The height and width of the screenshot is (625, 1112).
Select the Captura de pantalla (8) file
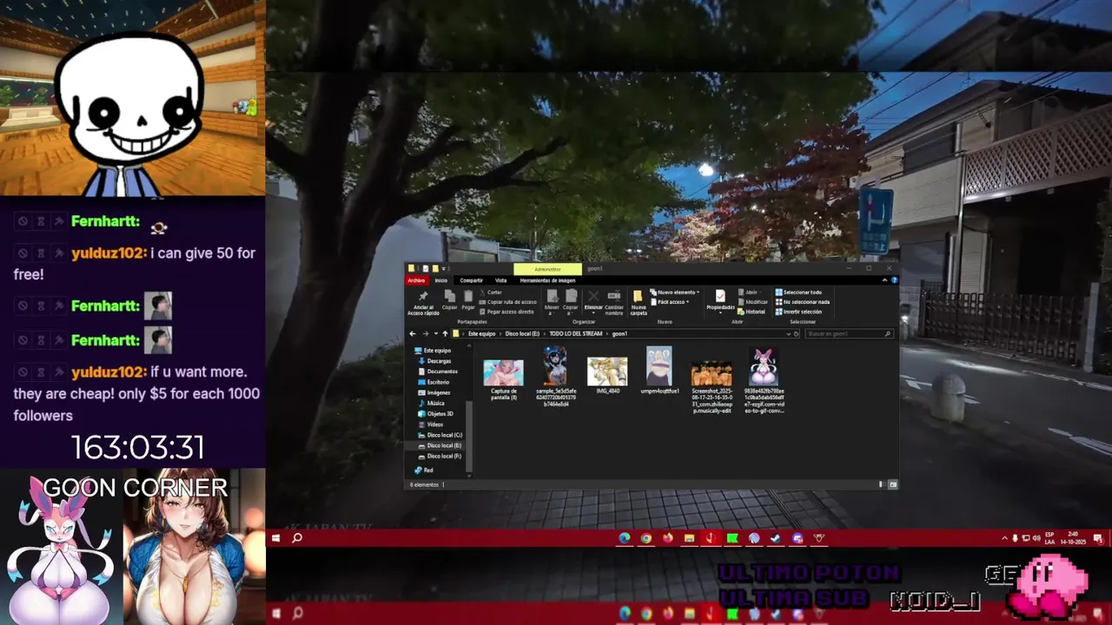click(503, 380)
